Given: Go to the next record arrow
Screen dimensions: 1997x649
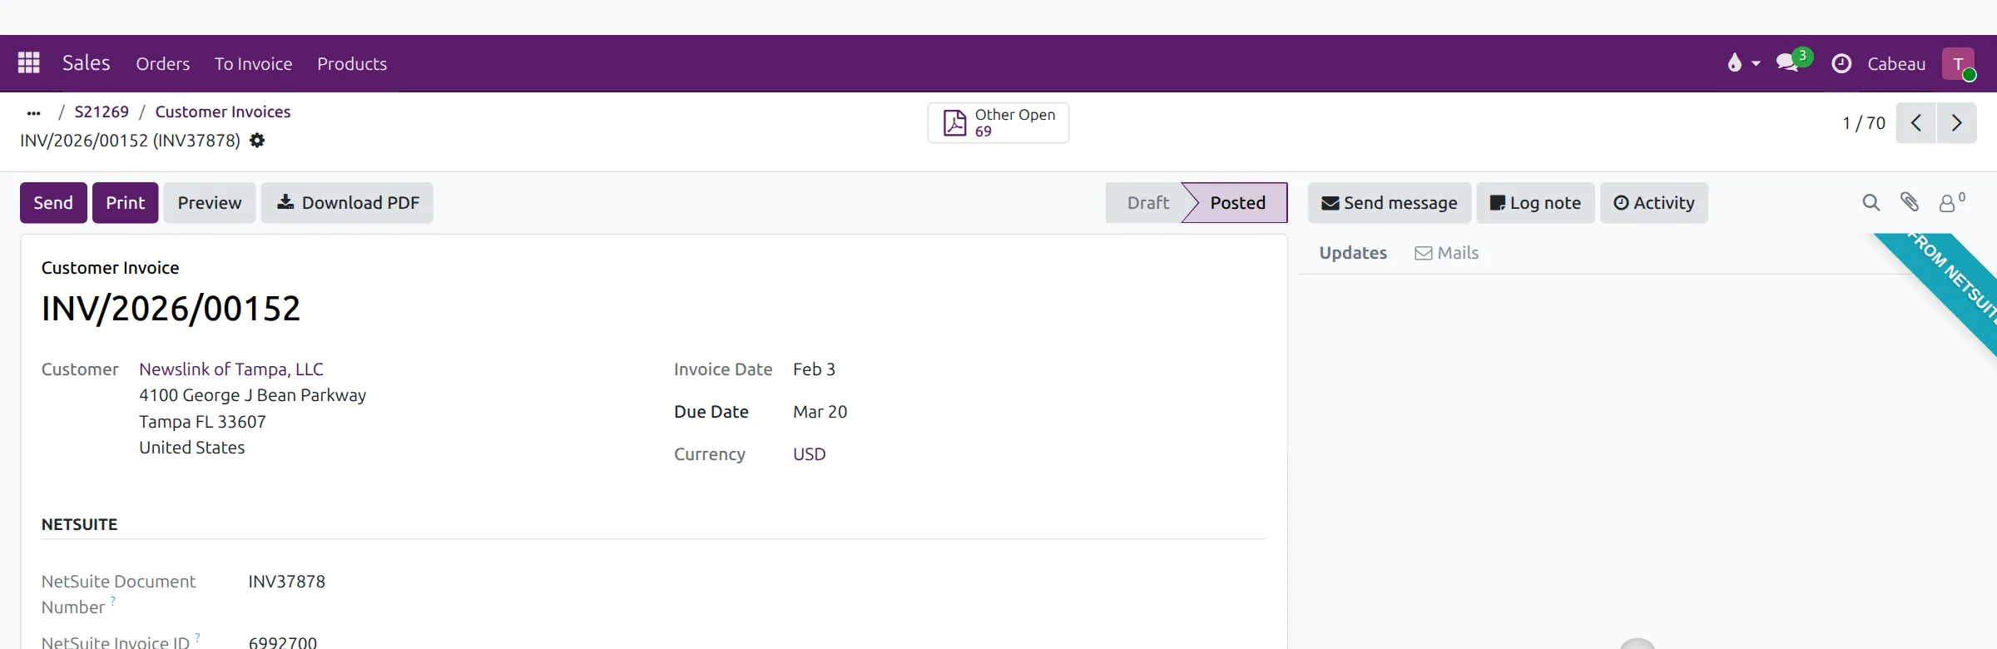Looking at the screenshot, I should [x=1957, y=123].
